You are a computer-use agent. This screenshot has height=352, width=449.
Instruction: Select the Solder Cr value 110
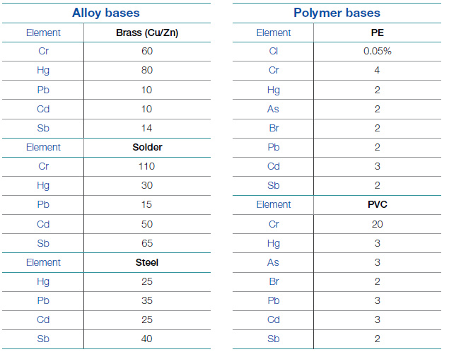click(x=146, y=166)
